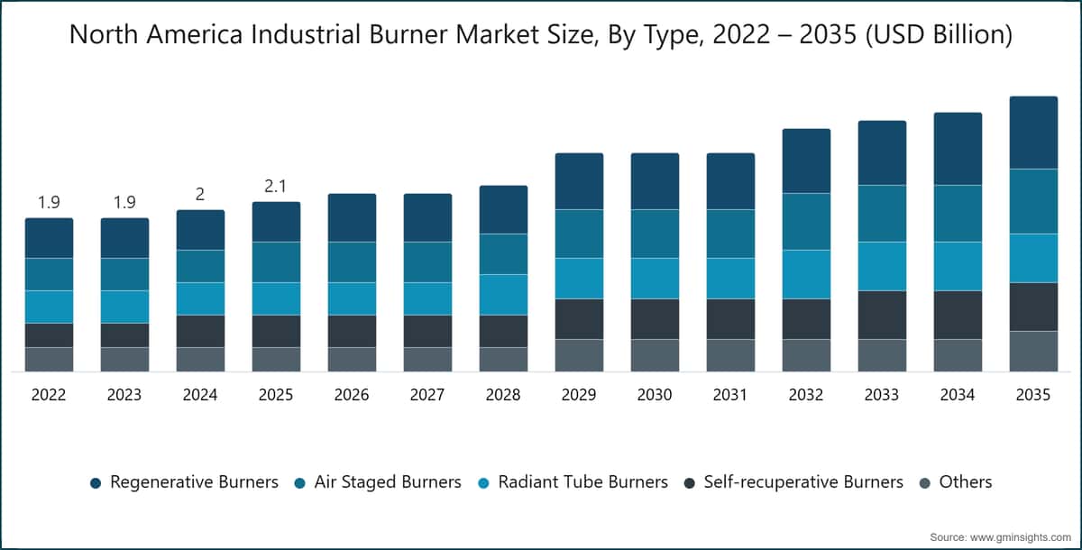Viewport: 1082px width, 550px height.
Task: Click the Air Staged Burners legend color dot
Action: click(300, 483)
